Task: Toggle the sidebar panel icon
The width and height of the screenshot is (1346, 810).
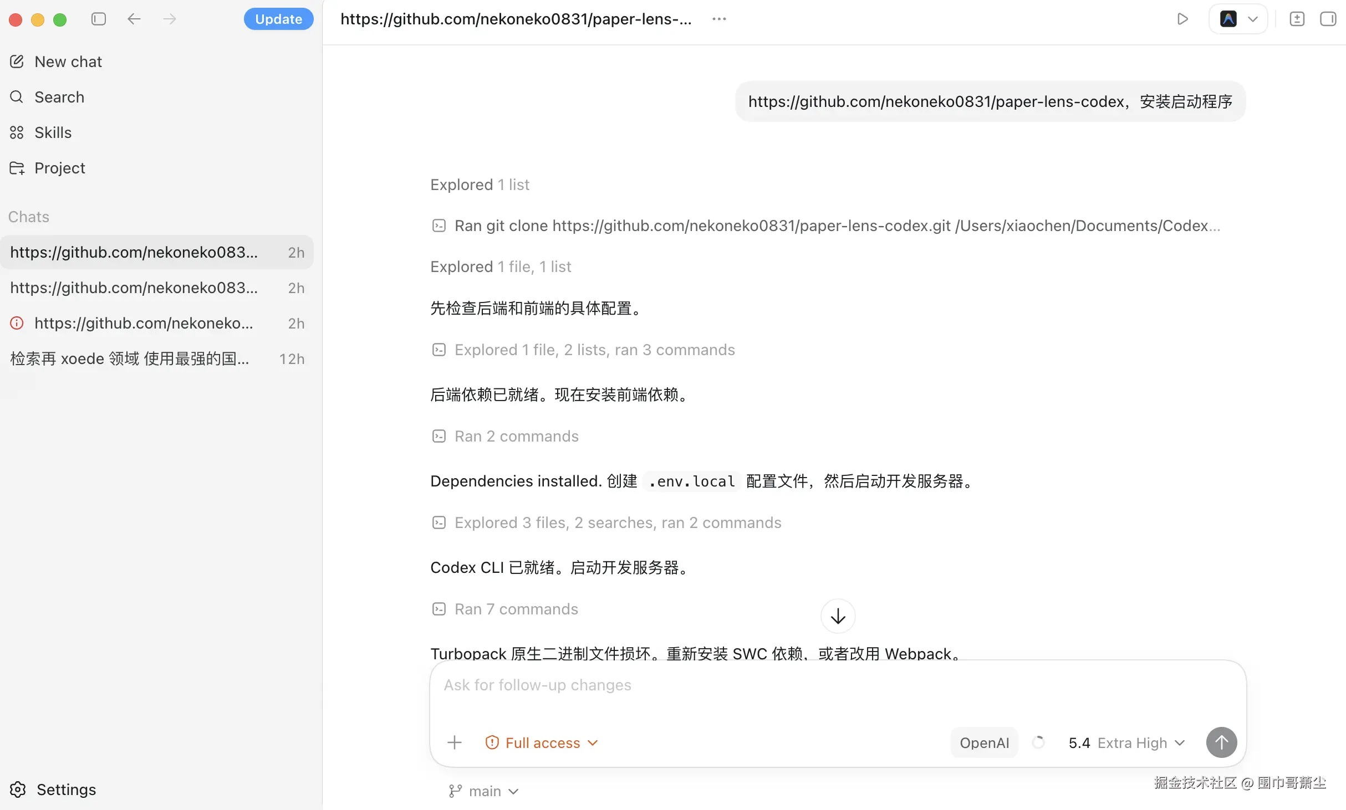Action: click(99, 19)
